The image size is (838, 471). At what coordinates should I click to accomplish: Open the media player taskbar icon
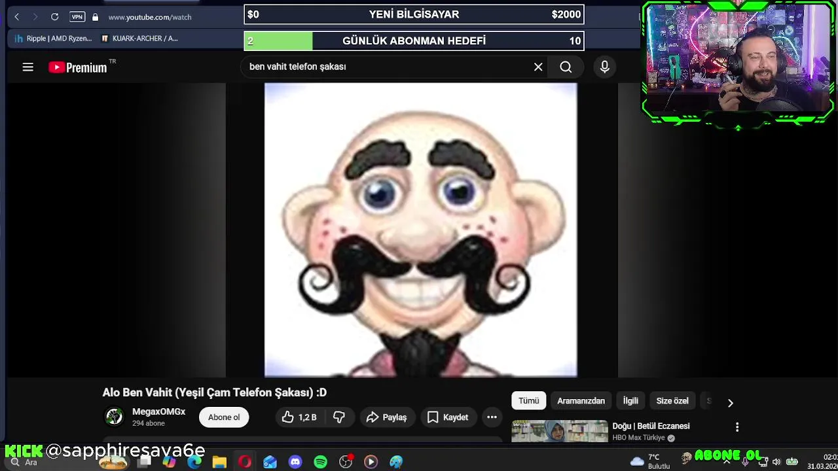point(371,462)
